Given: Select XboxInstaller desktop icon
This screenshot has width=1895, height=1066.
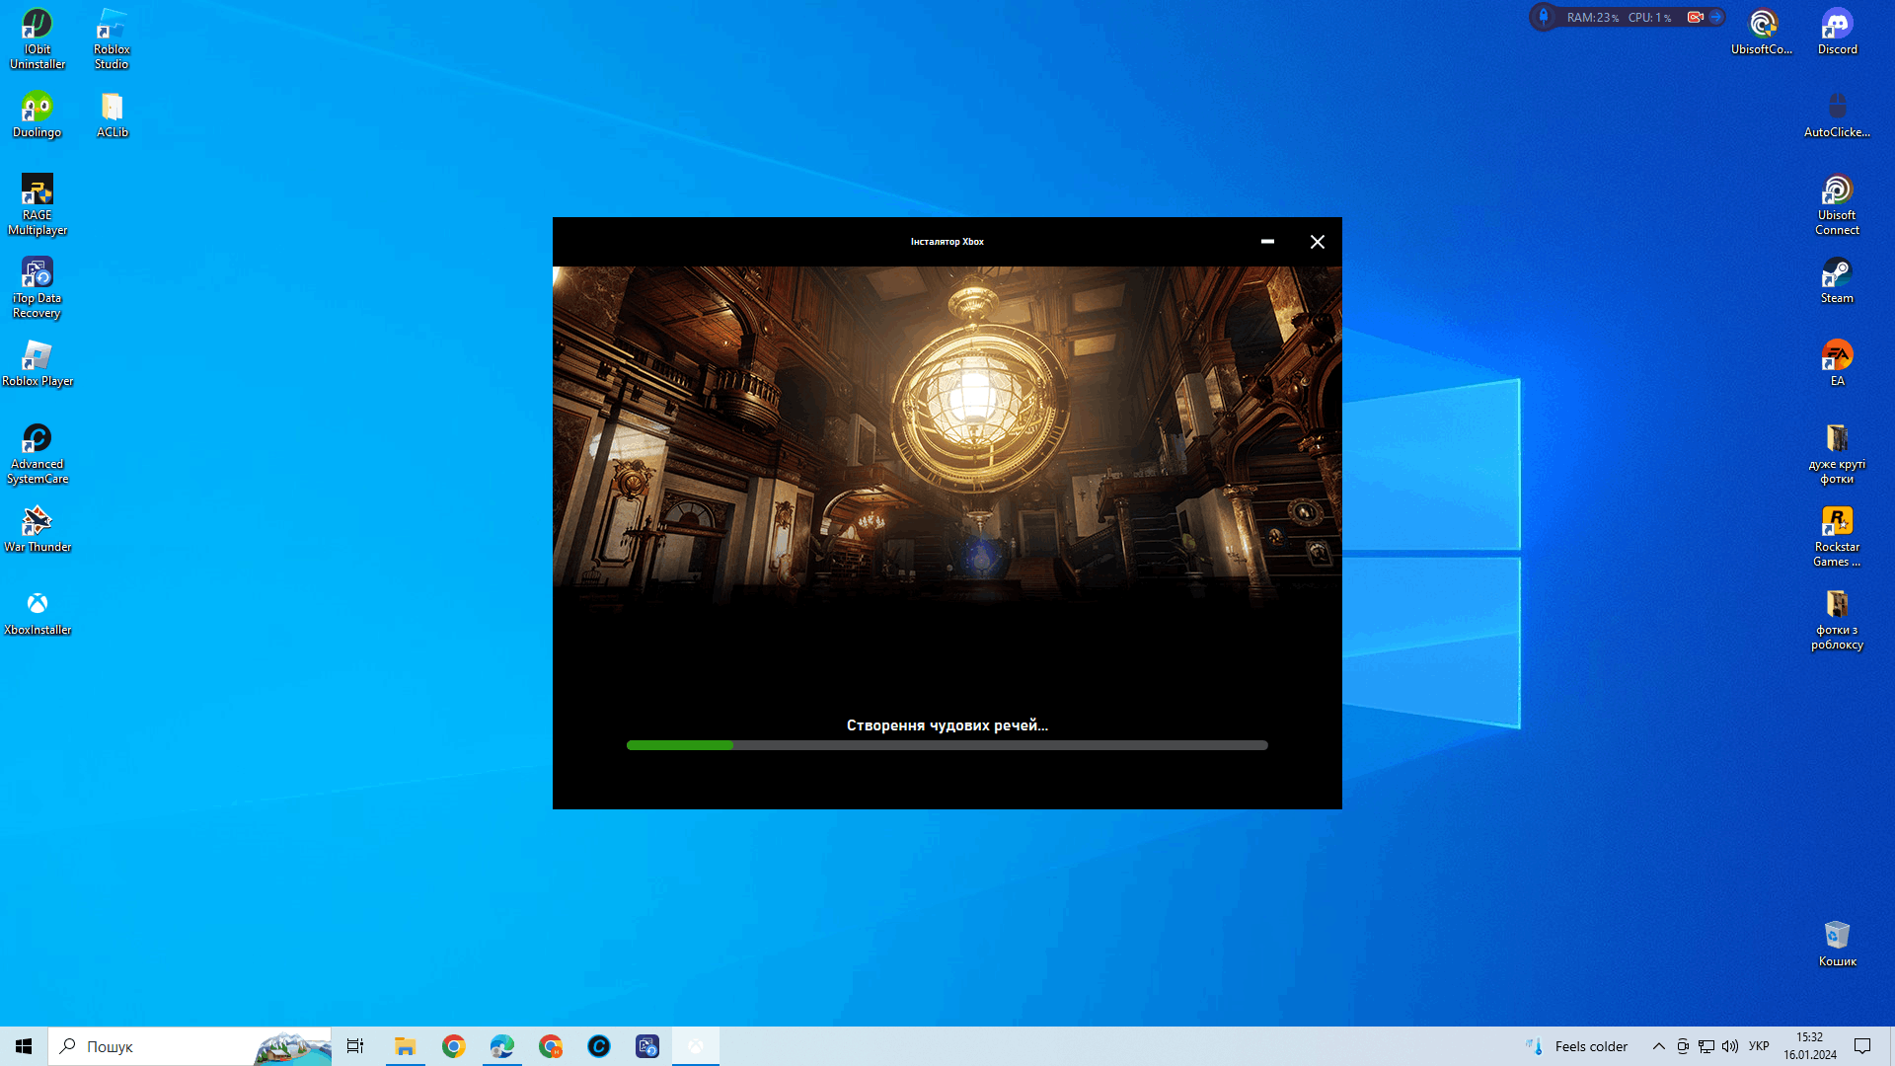Looking at the screenshot, I should (38, 612).
